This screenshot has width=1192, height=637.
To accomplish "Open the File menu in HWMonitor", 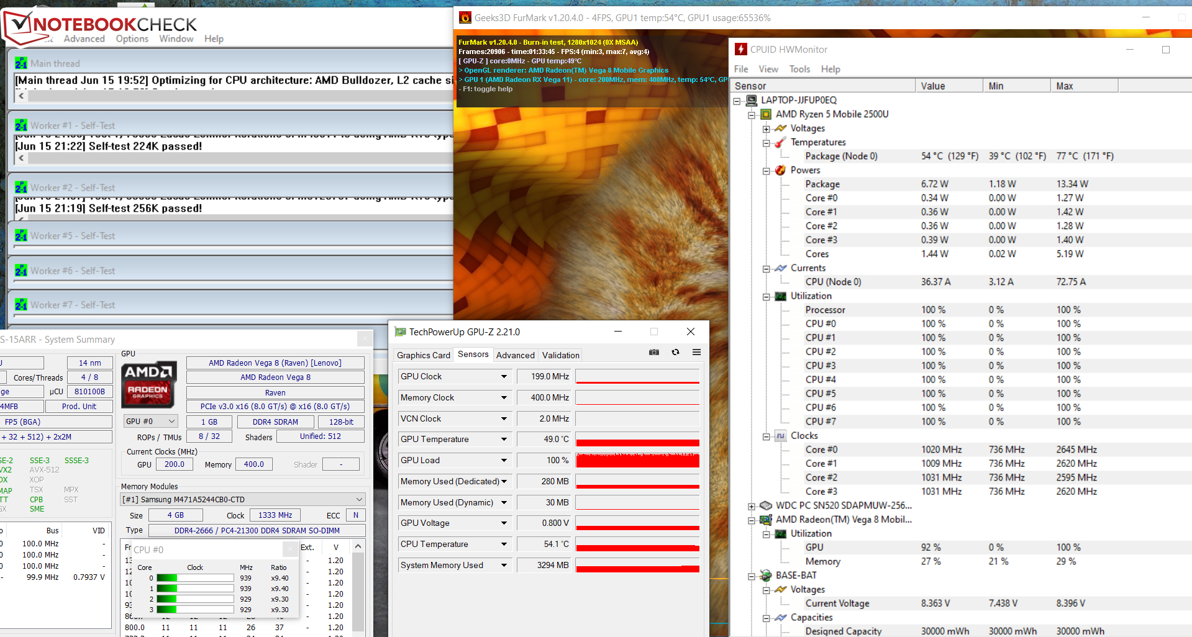I will coord(741,69).
